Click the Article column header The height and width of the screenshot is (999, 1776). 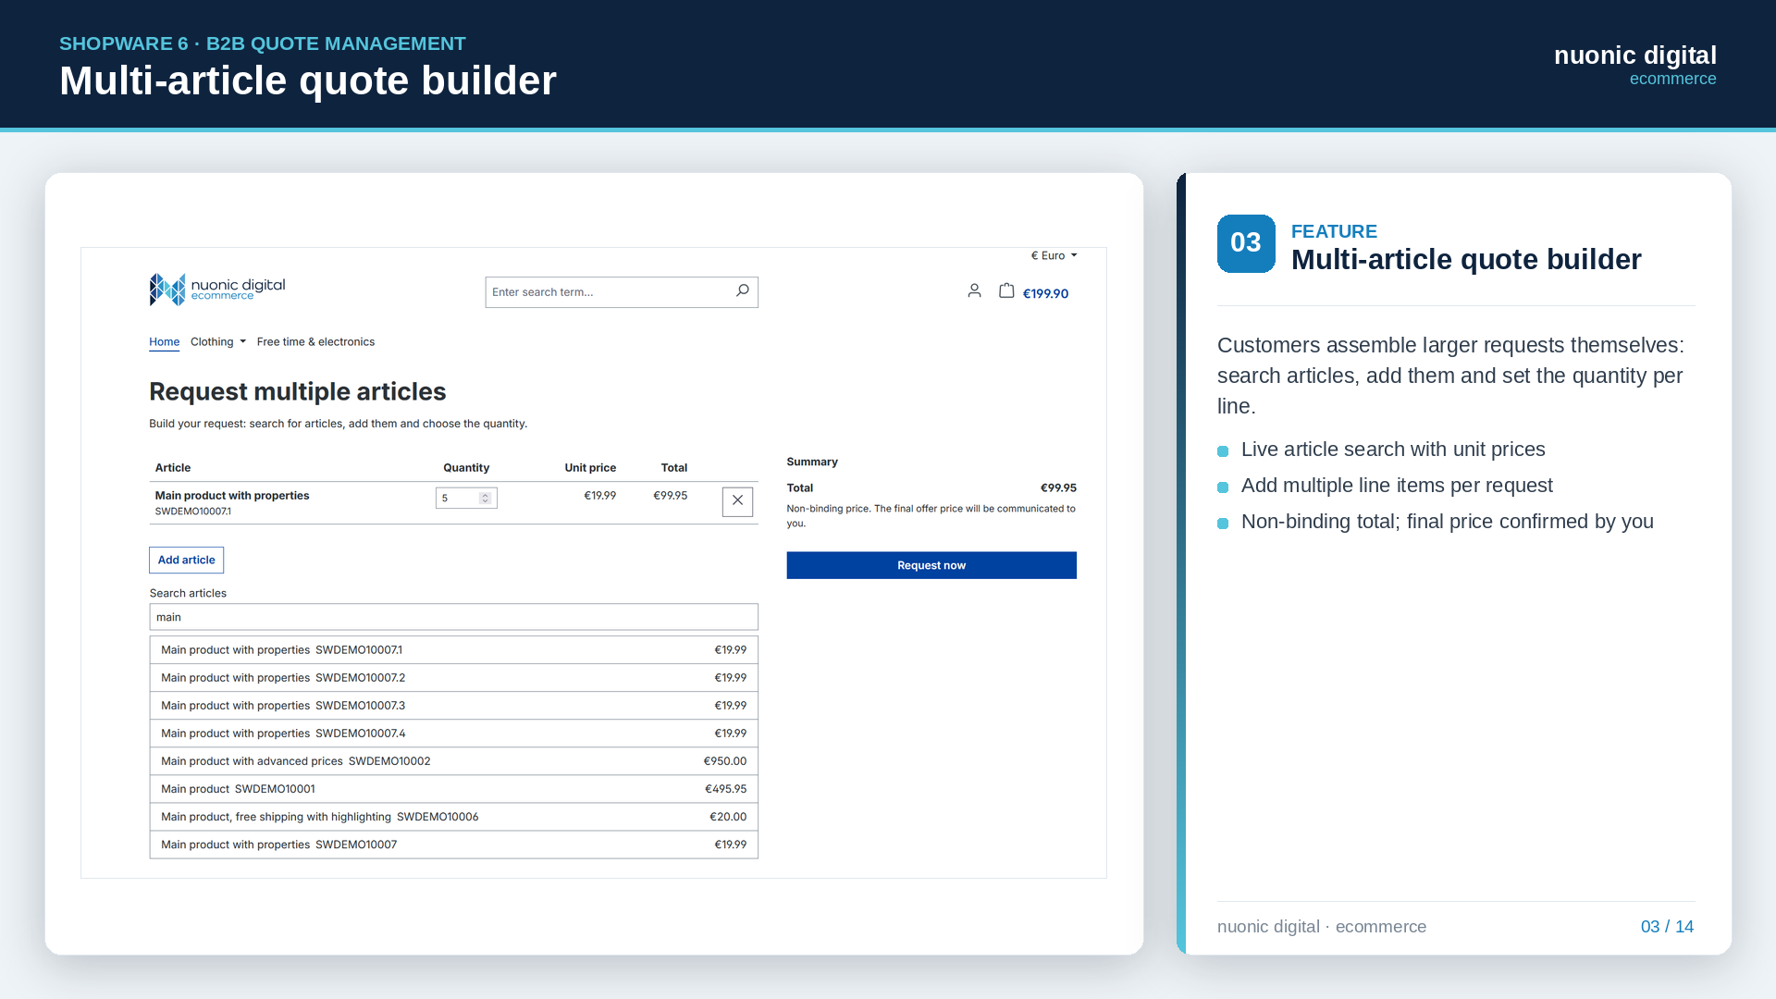pyautogui.click(x=173, y=468)
